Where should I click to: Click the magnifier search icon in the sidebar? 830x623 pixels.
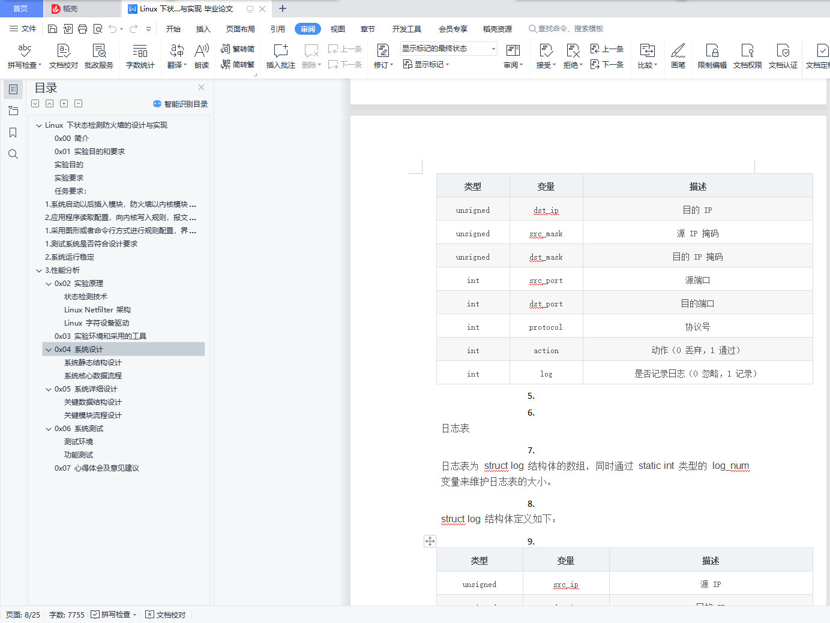coord(13,154)
